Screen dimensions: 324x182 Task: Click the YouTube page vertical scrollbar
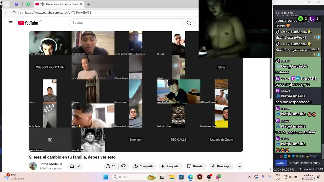[x=271, y=78]
